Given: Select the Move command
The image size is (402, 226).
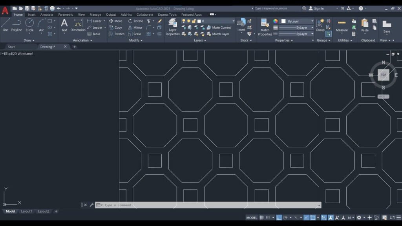Looking at the screenshot, I should coord(116,21).
